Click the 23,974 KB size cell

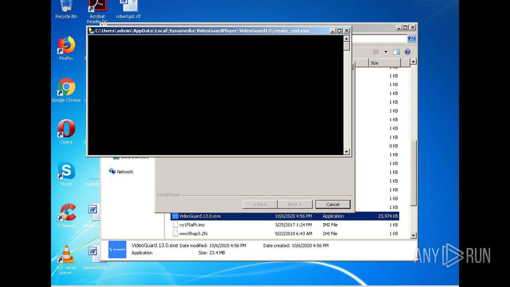(388, 216)
